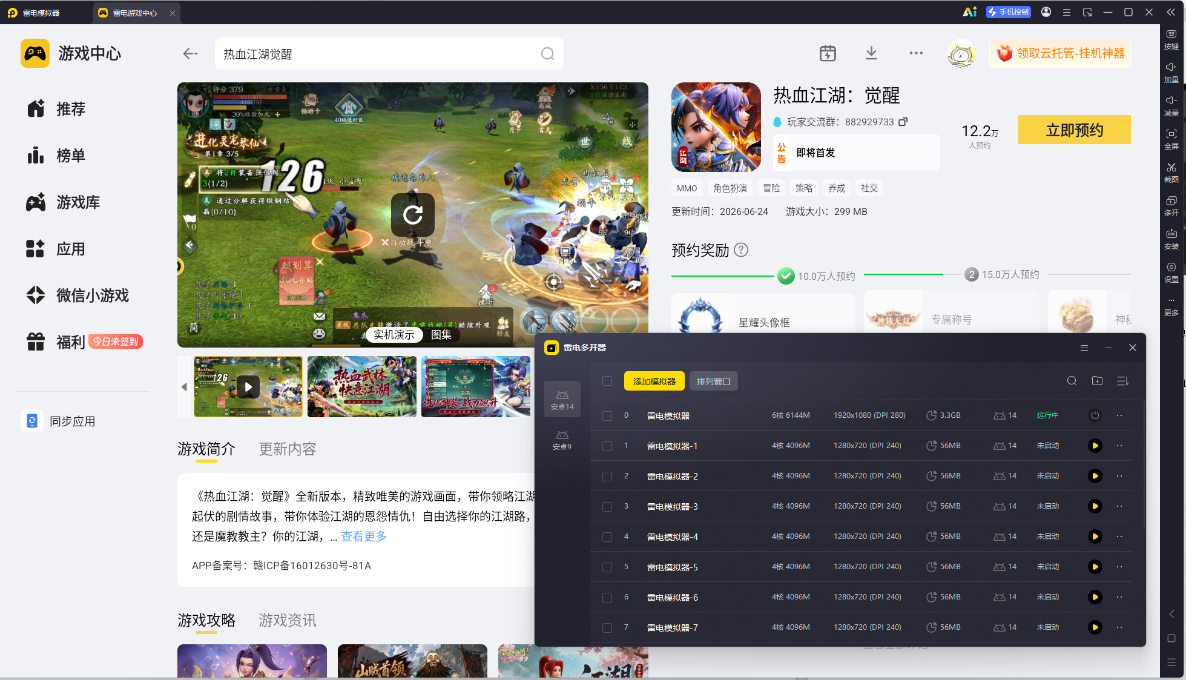Show previous thumbnails with left arrow
Image resolution: width=1186 pixels, height=680 pixels.
coord(184,387)
